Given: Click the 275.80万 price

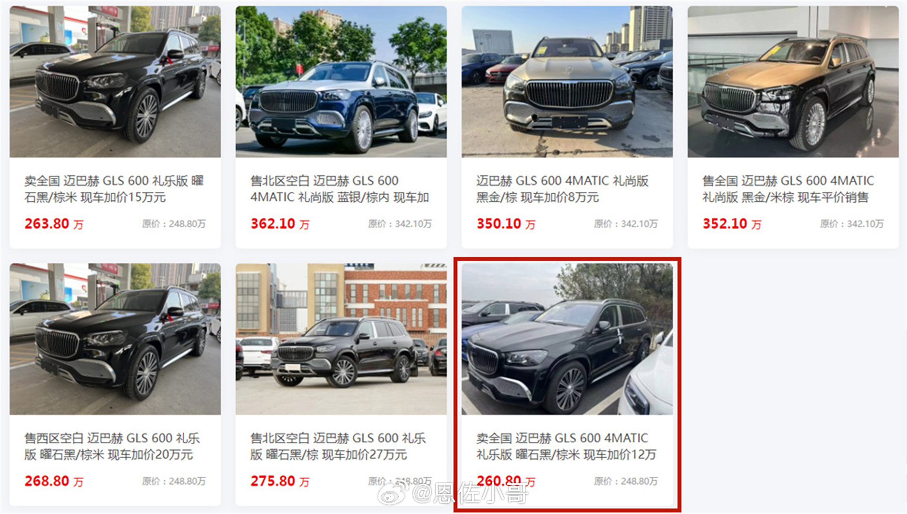Looking at the screenshot, I should [x=280, y=481].
